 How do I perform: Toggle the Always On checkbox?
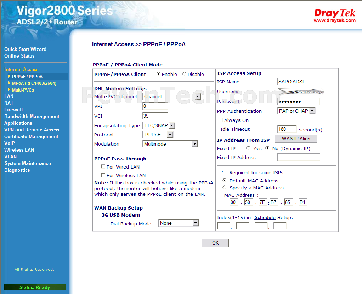click(x=220, y=120)
